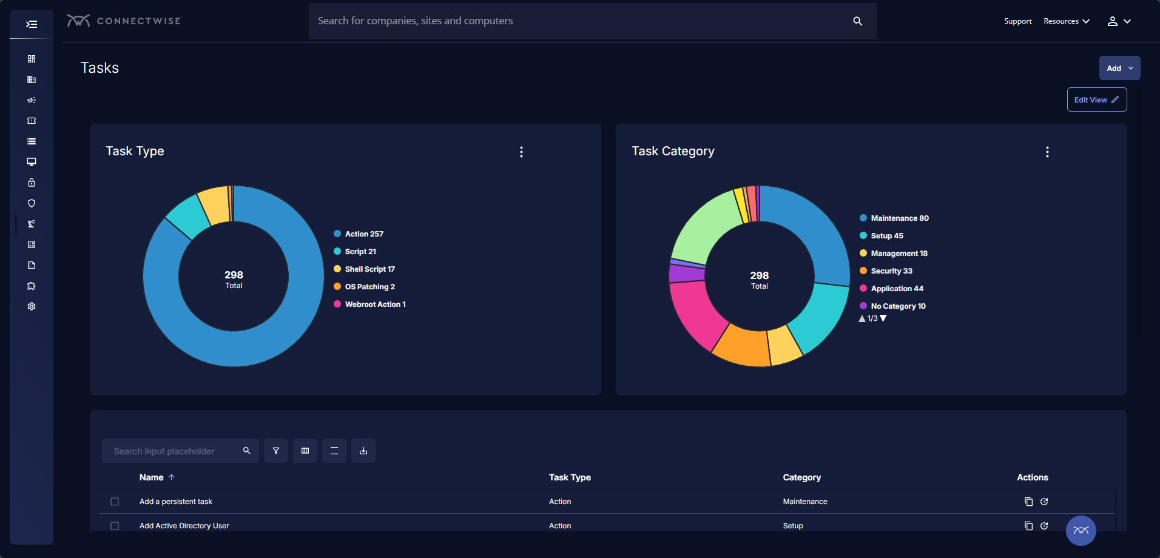Image resolution: width=1160 pixels, height=558 pixels.
Task: Open the monitor icon in the sidebar
Action: coord(32,162)
